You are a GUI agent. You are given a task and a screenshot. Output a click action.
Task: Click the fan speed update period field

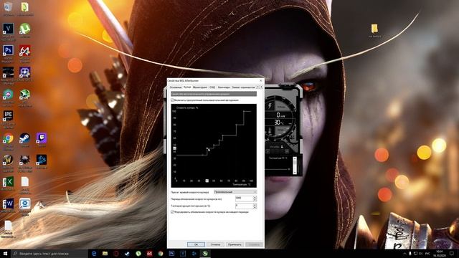point(244,199)
